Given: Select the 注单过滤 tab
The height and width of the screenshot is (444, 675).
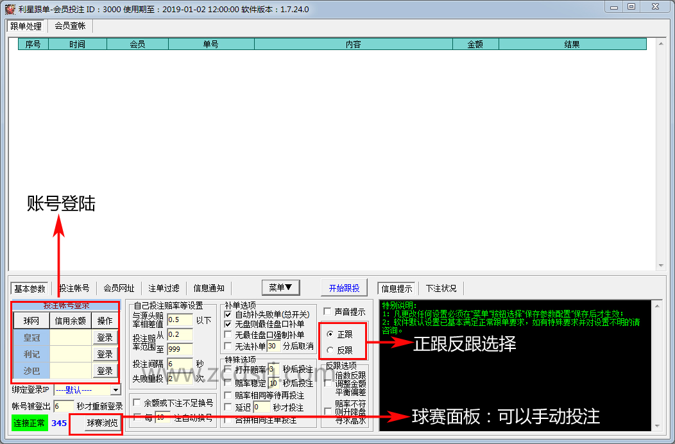Looking at the screenshot, I should pyautogui.click(x=164, y=288).
